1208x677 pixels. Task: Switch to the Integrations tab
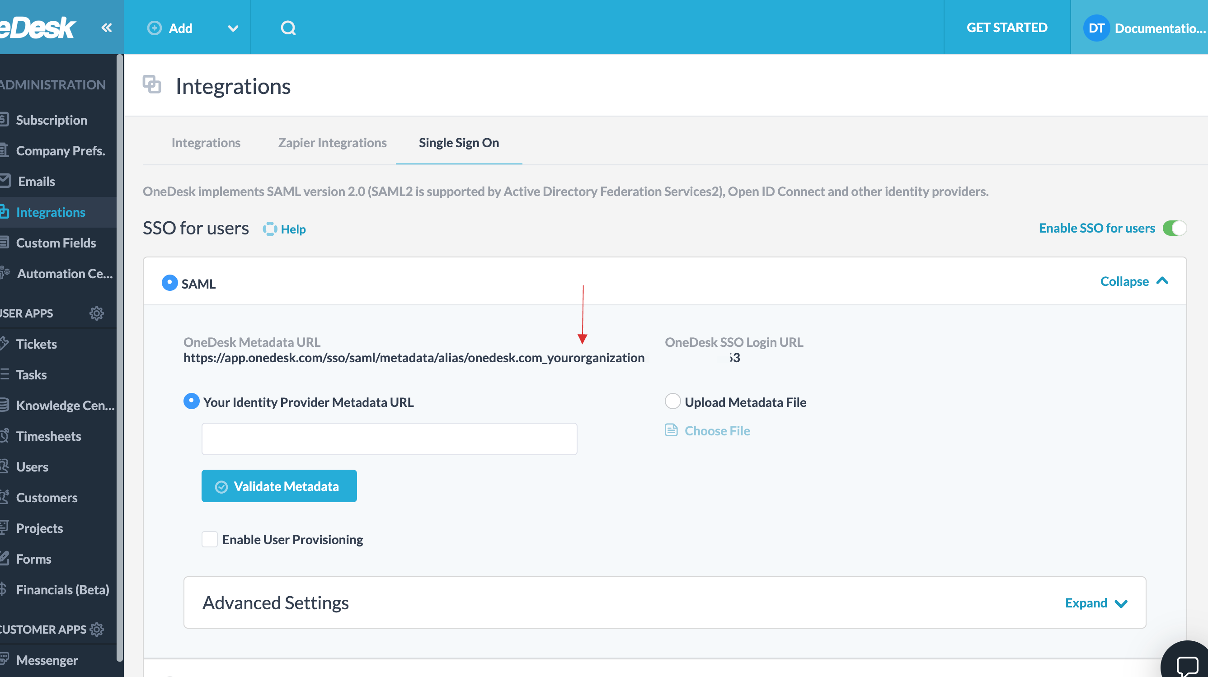coord(206,142)
